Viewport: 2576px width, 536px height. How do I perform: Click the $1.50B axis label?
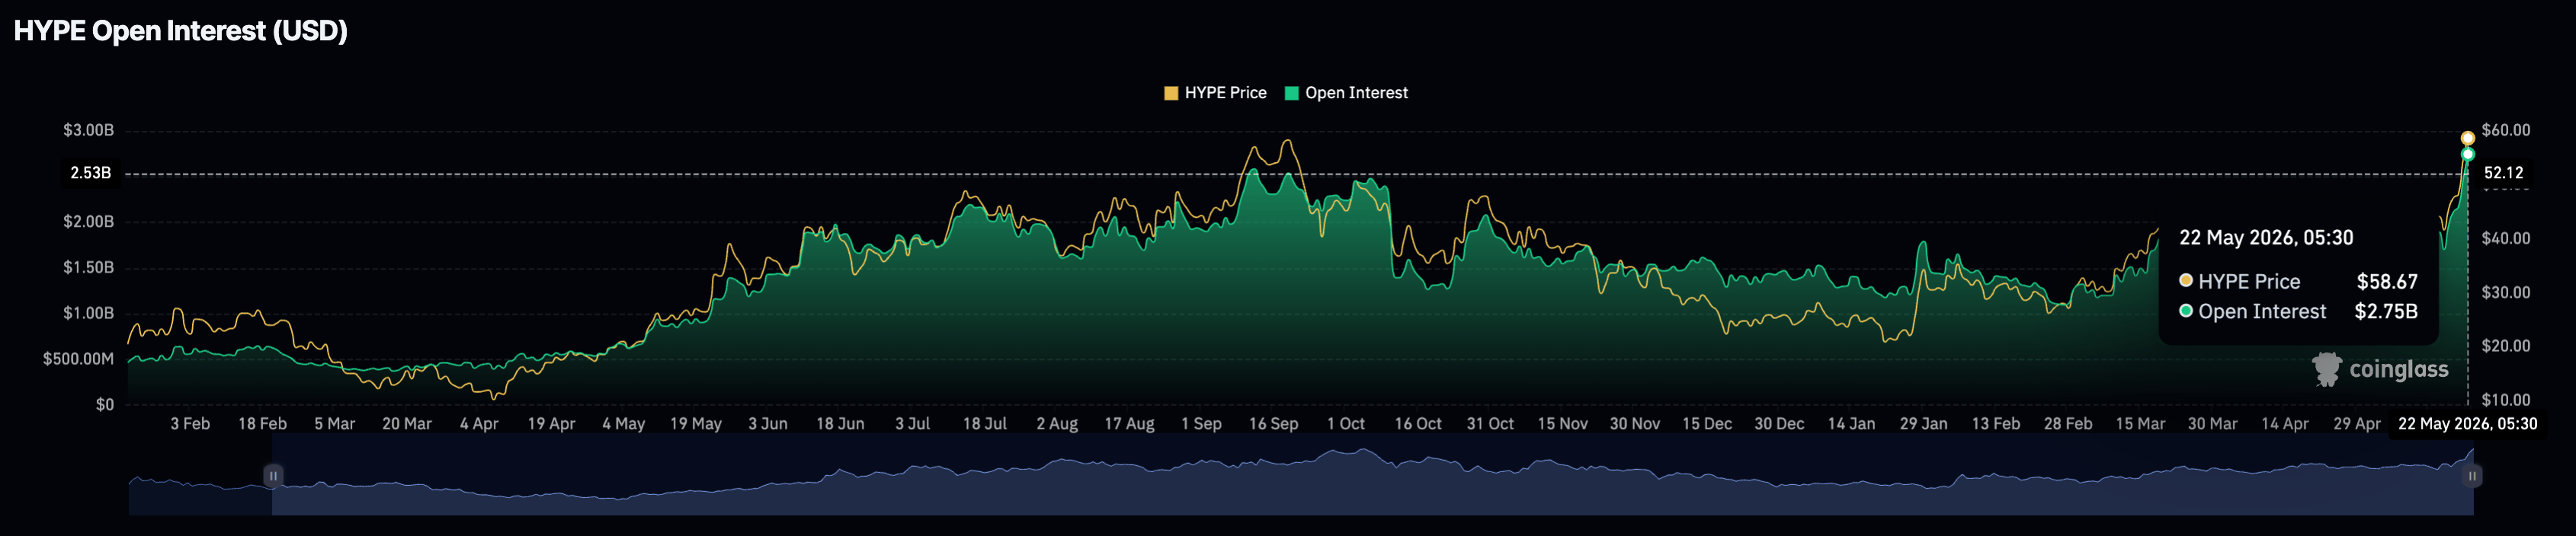pos(89,267)
